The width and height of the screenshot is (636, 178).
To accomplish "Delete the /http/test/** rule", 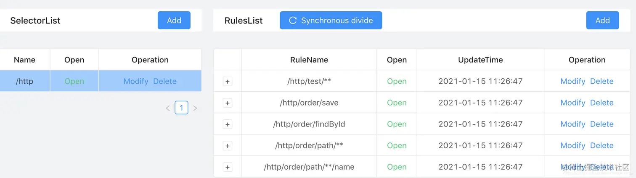I will click(x=602, y=81).
